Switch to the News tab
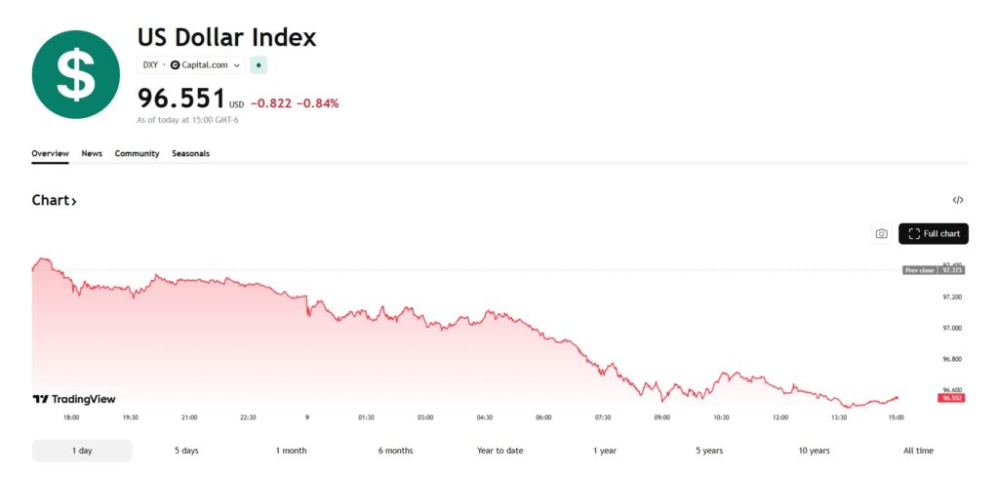Viewport: 999px width, 477px height. pyautogui.click(x=92, y=153)
